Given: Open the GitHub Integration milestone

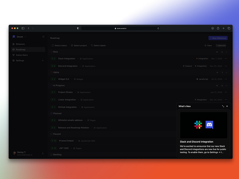Looking at the screenshot, I should 67,107.
